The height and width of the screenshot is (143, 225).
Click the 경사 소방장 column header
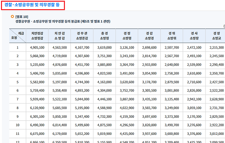pos(194,35)
